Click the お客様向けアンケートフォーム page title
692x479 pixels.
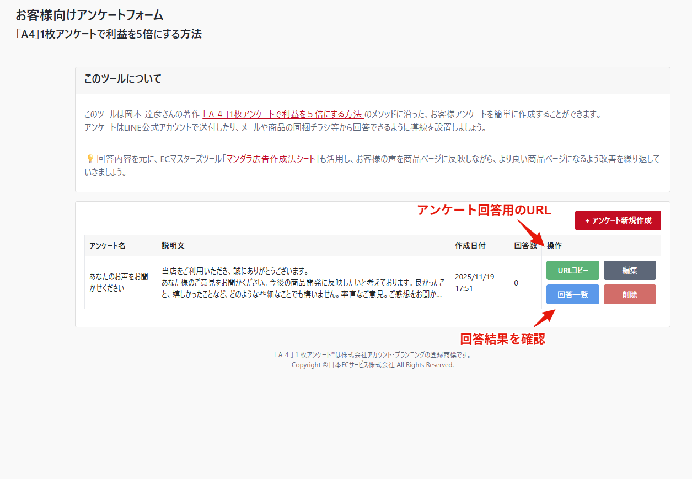click(x=89, y=15)
